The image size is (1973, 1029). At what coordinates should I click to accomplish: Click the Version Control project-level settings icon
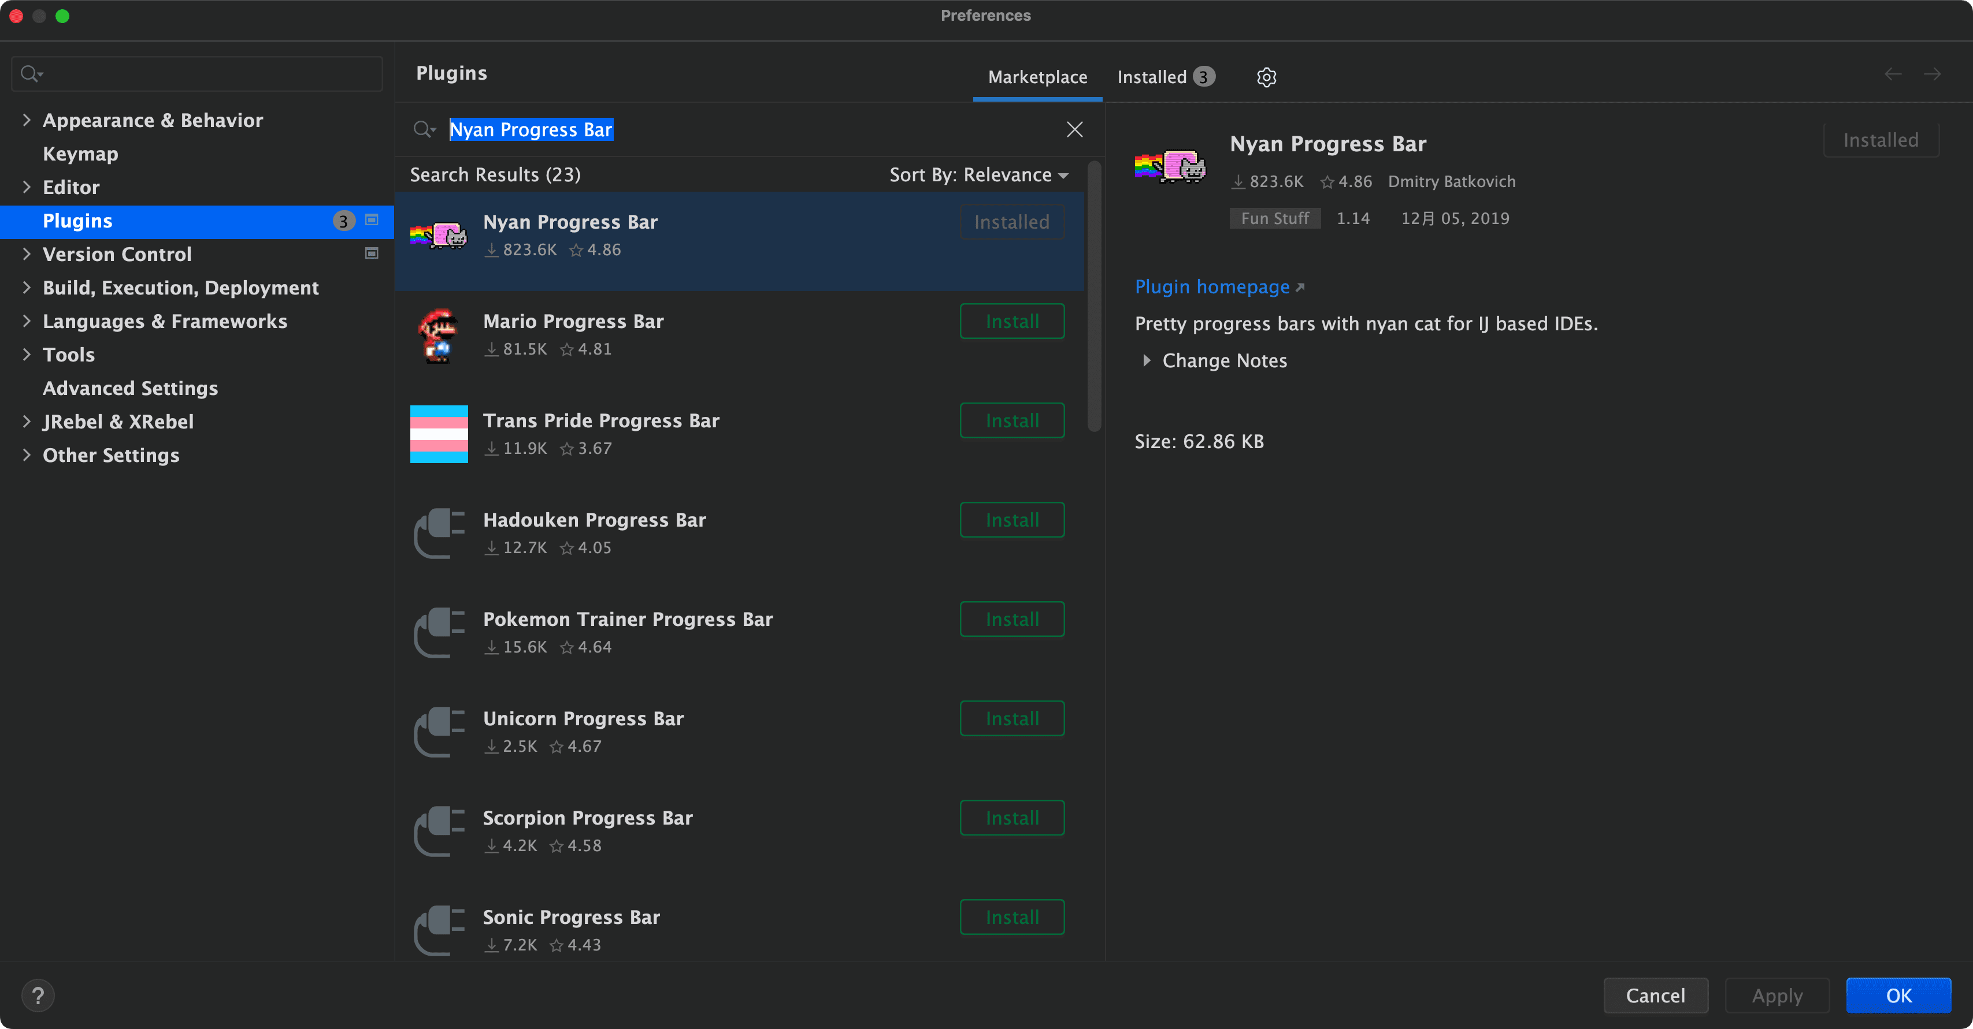tap(372, 253)
